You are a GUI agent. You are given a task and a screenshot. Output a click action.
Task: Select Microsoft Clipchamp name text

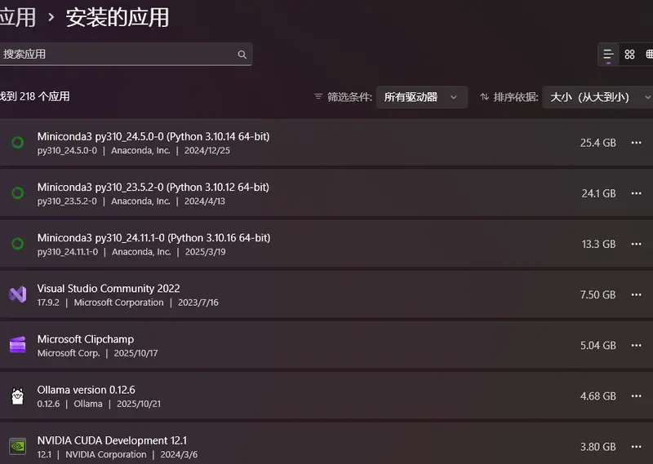click(x=86, y=339)
